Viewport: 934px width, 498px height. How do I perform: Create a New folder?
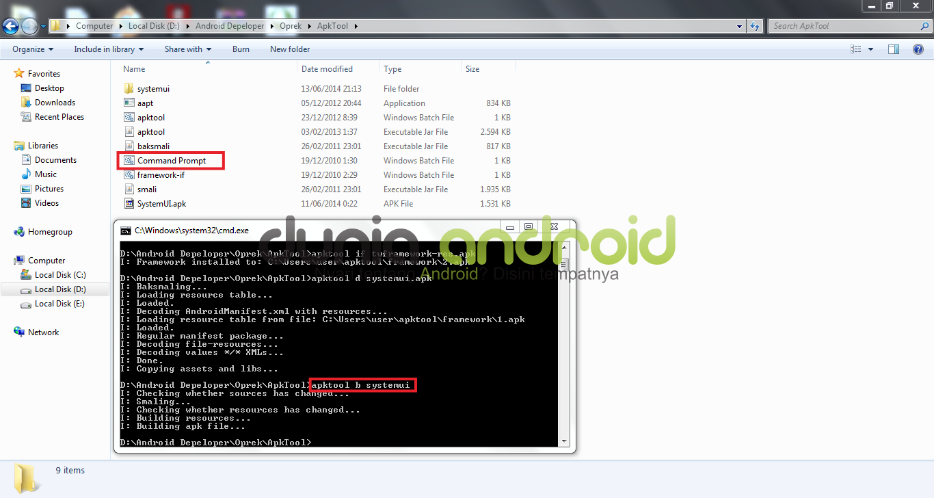click(x=289, y=49)
